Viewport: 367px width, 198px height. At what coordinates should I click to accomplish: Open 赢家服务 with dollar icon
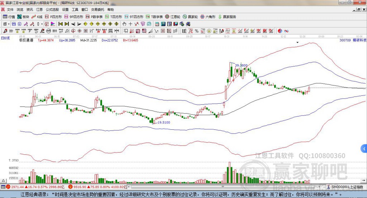coord(227,17)
